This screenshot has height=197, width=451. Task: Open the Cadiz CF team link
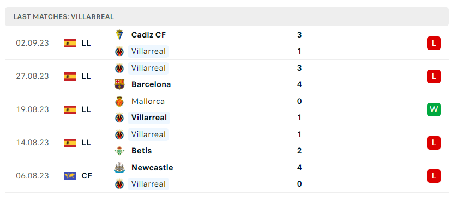tap(148, 35)
